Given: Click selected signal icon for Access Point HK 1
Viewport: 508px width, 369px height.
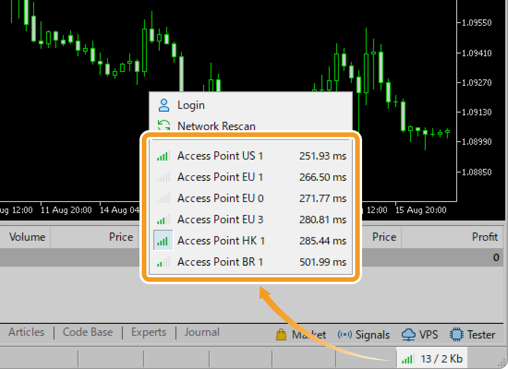Looking at the screenshot, I should coord(163,241).
